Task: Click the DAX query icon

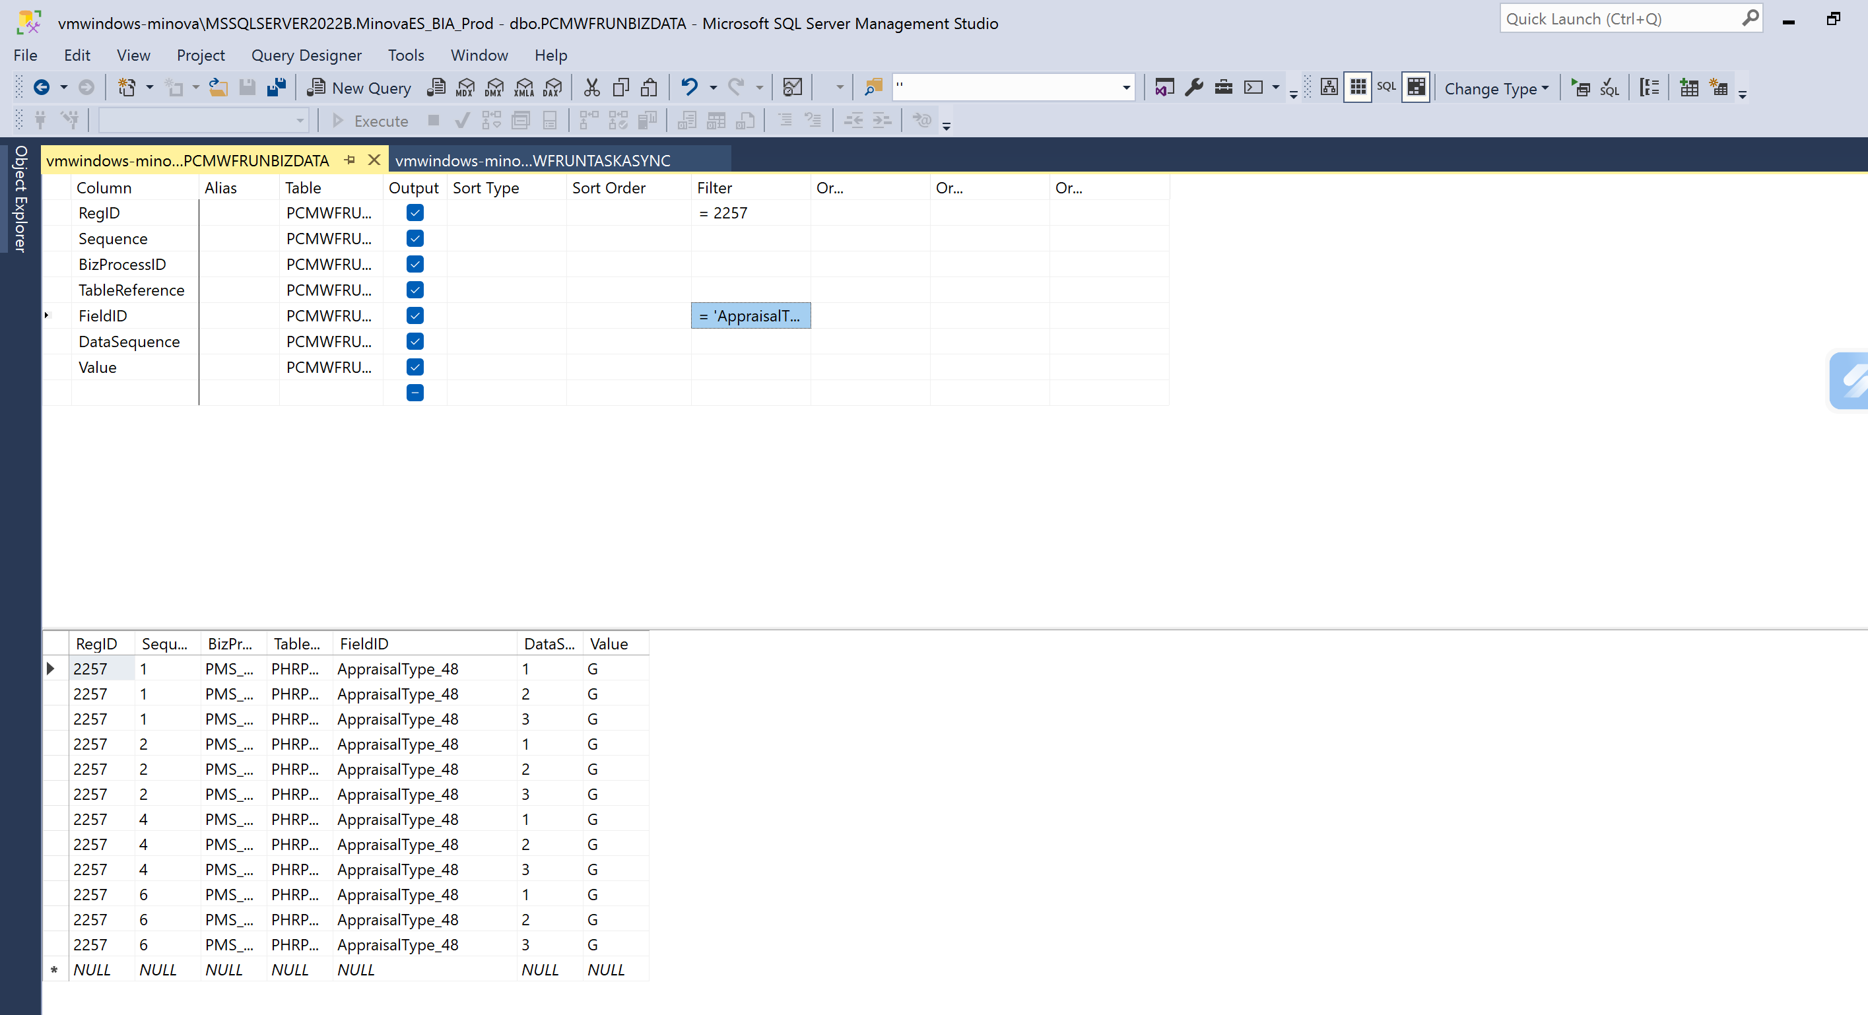Action: click(552, 88)
